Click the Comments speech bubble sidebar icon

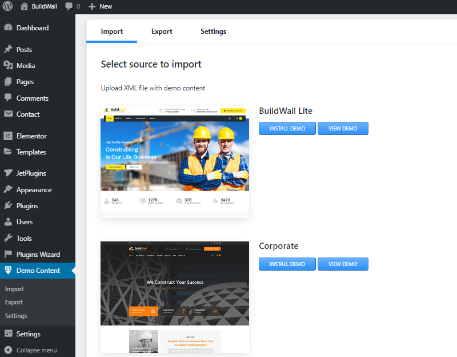click(8, 97)
